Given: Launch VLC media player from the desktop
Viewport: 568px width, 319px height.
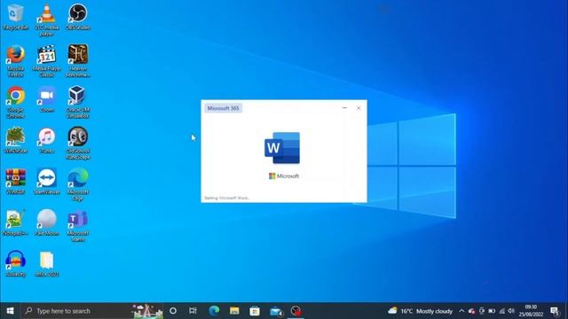Looking at the screenshot, I should click(x=46, y=19).
